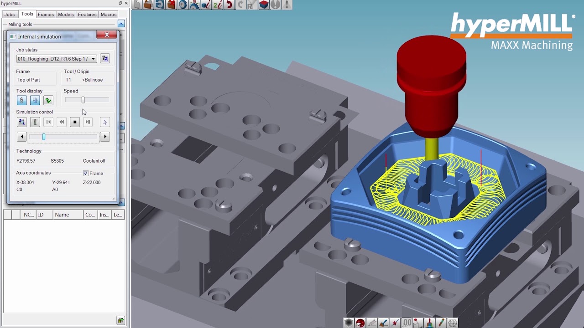Close the Internal simulation dialog
Image resolution: width=584 pixels, height=328 pixels.
pos(107,36)
